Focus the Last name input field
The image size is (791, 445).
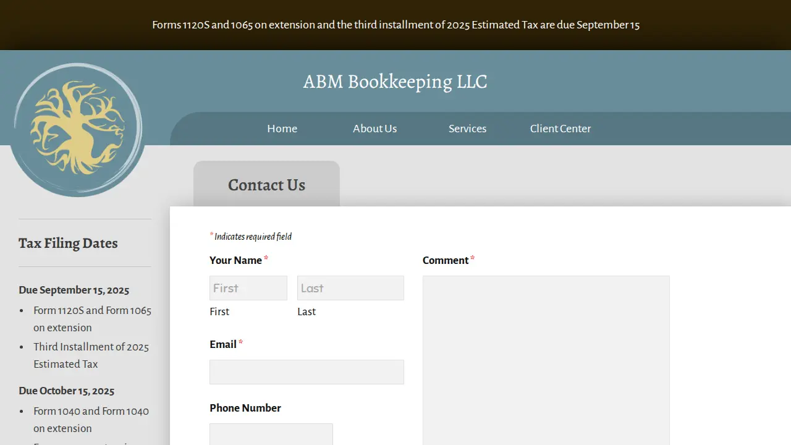click(x=350, y=288)
